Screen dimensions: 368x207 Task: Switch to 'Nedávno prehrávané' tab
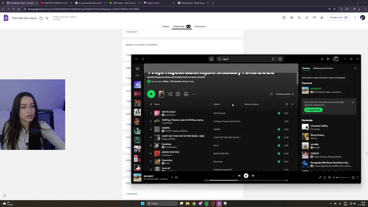tap(323, 68)
